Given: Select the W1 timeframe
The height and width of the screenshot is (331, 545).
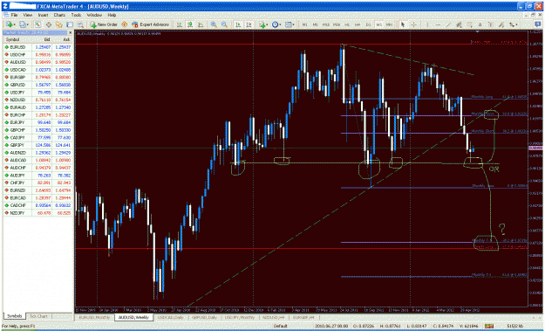Looking at the screenshot, I should click(378, 24).
